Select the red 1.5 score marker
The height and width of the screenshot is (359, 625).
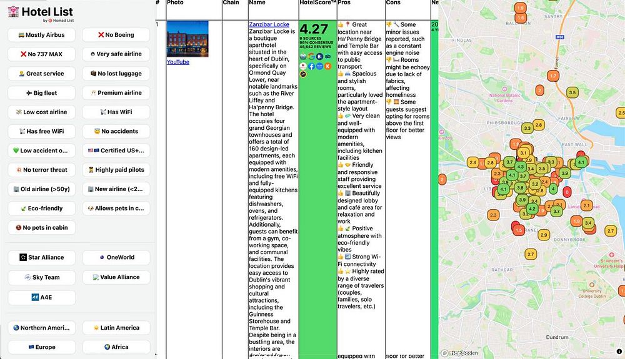pyautogui.click(x=519, y=230)
